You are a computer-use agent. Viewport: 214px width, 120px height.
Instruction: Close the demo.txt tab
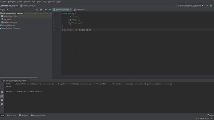click(x=85, y=10)
